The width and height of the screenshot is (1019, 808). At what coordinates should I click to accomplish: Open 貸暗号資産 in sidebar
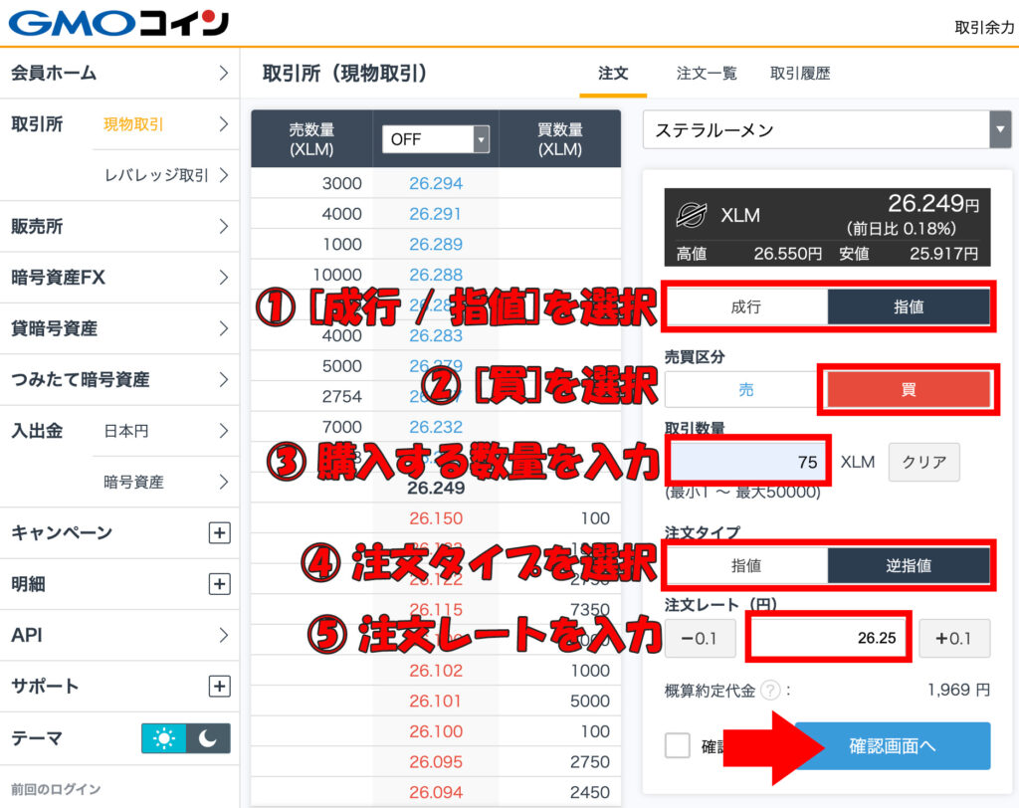(119, 328)
